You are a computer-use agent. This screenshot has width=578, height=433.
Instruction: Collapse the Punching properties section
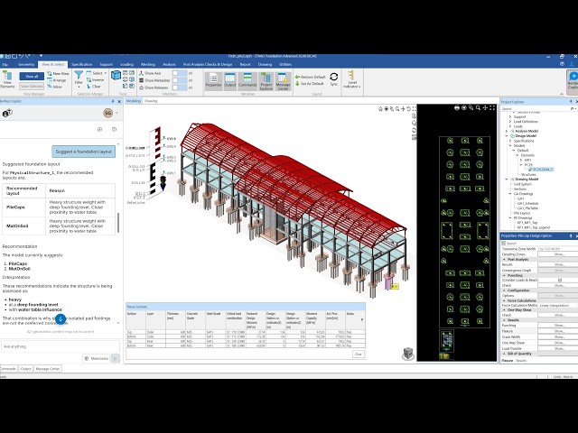(x=504, y=275)
